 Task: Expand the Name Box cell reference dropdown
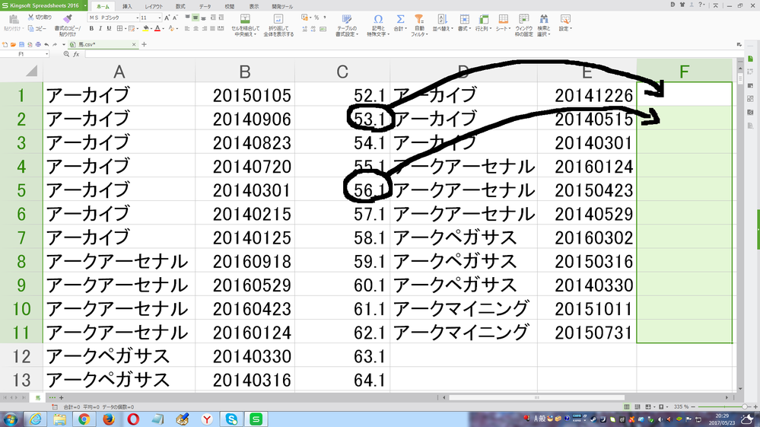46,54
